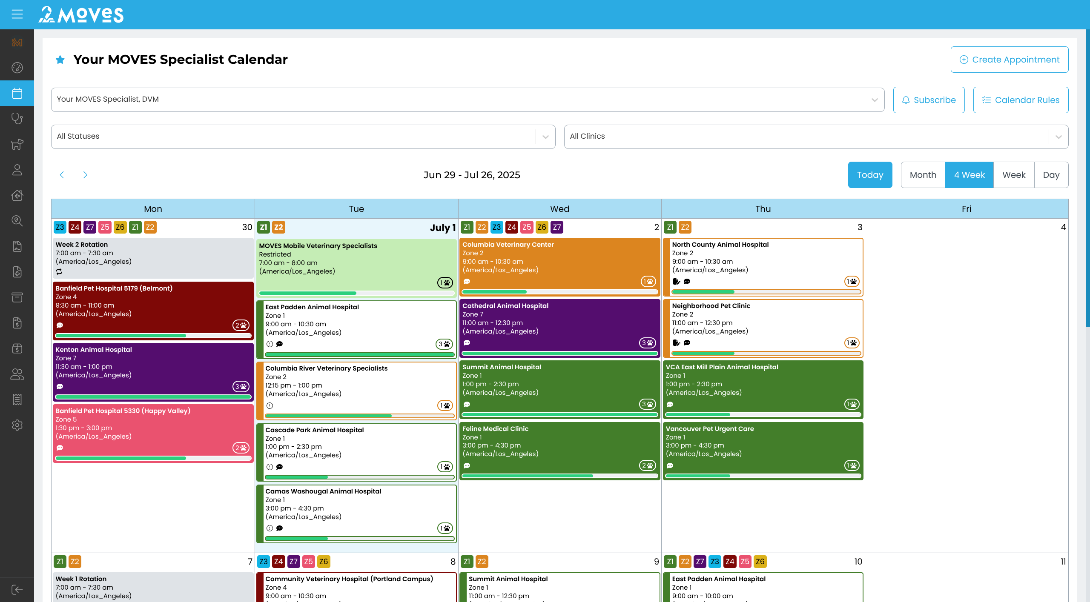Open Calendar Rules
This screenshot has height=602, width=1090.
(x=1021, y=100)
